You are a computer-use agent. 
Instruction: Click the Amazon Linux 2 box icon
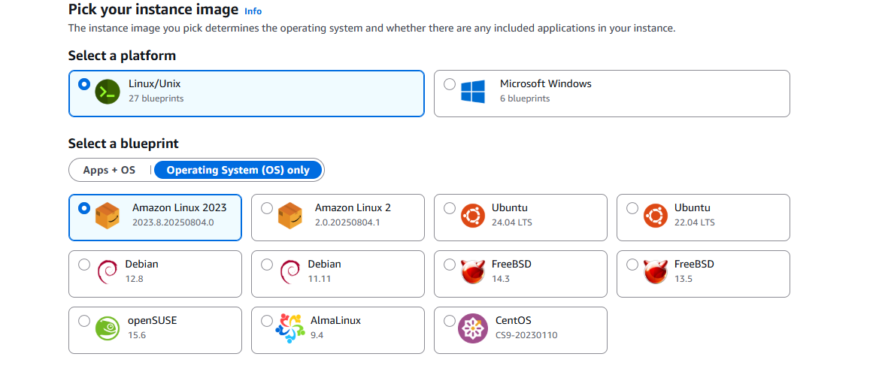point(289,216)
